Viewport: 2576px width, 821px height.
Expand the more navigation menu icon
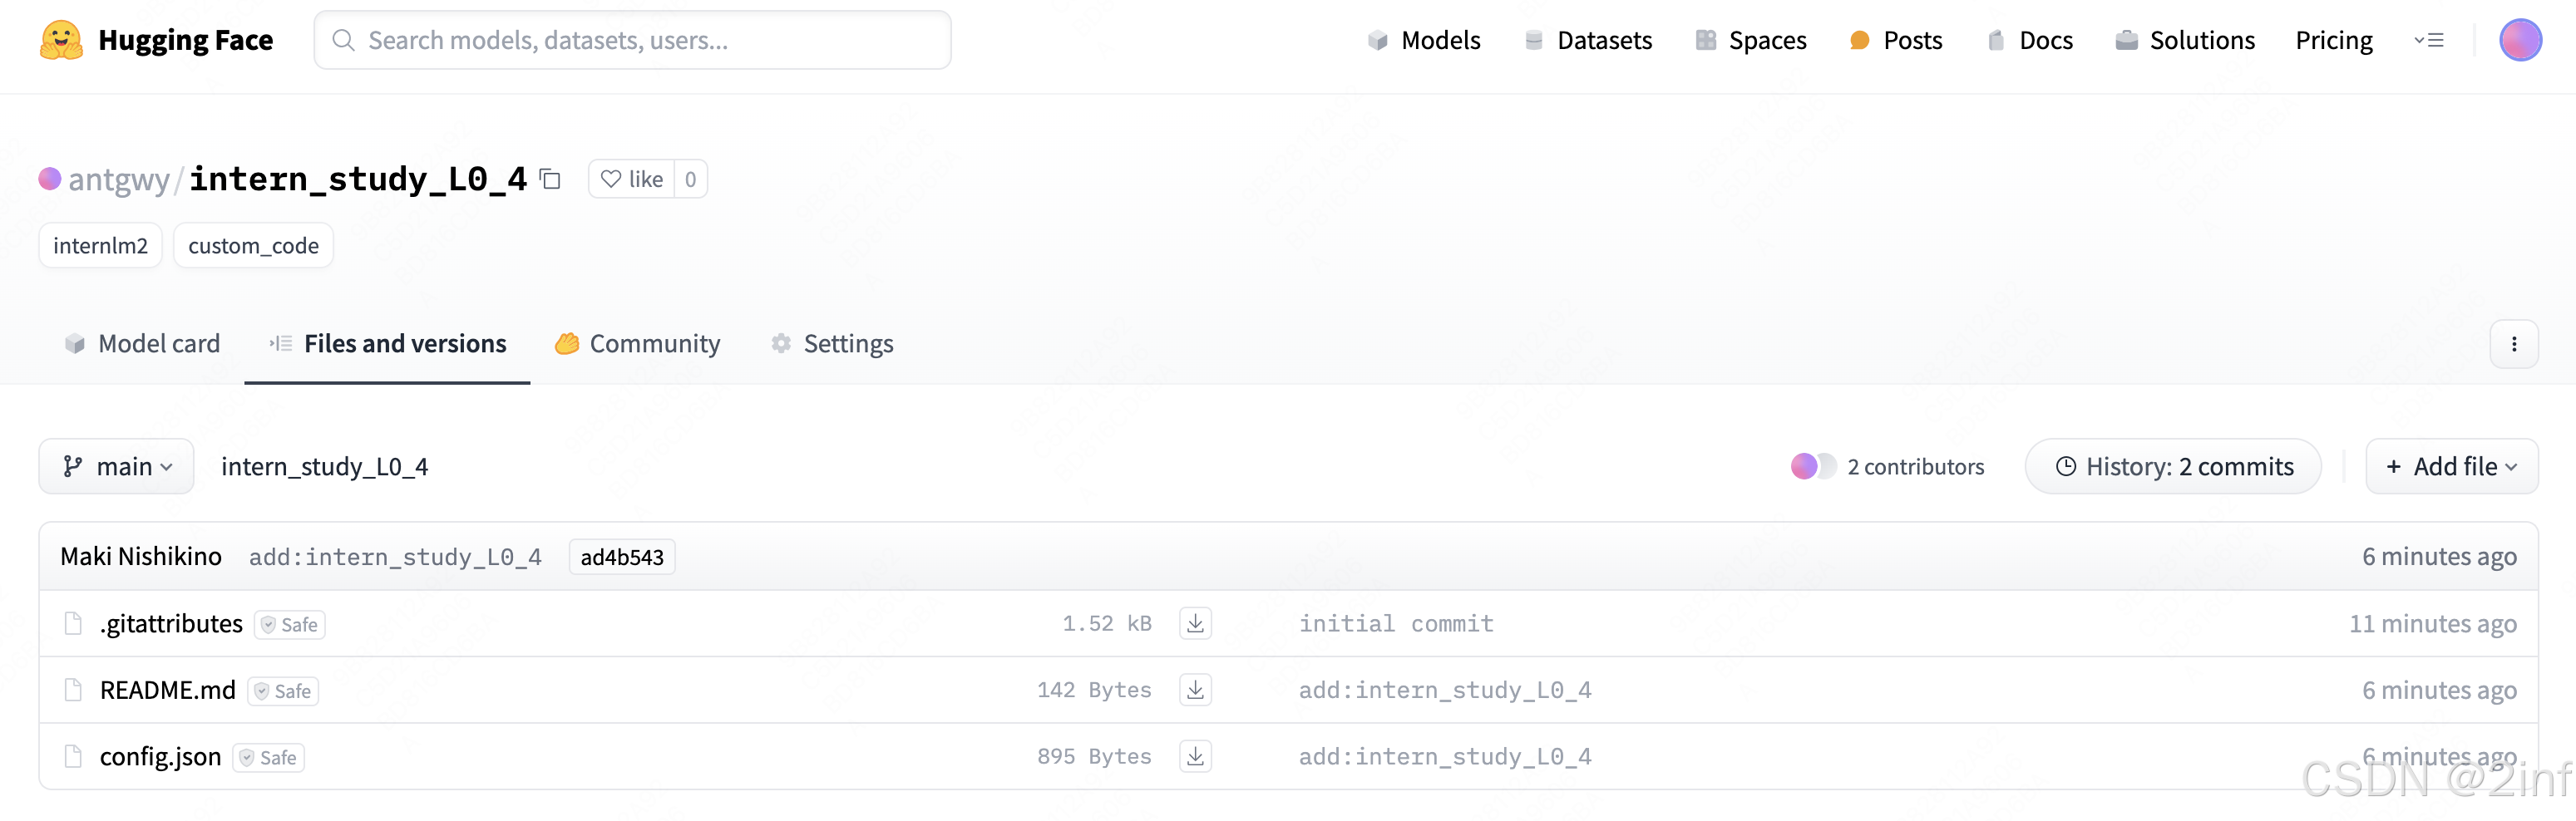click(x=2429, y=40)
